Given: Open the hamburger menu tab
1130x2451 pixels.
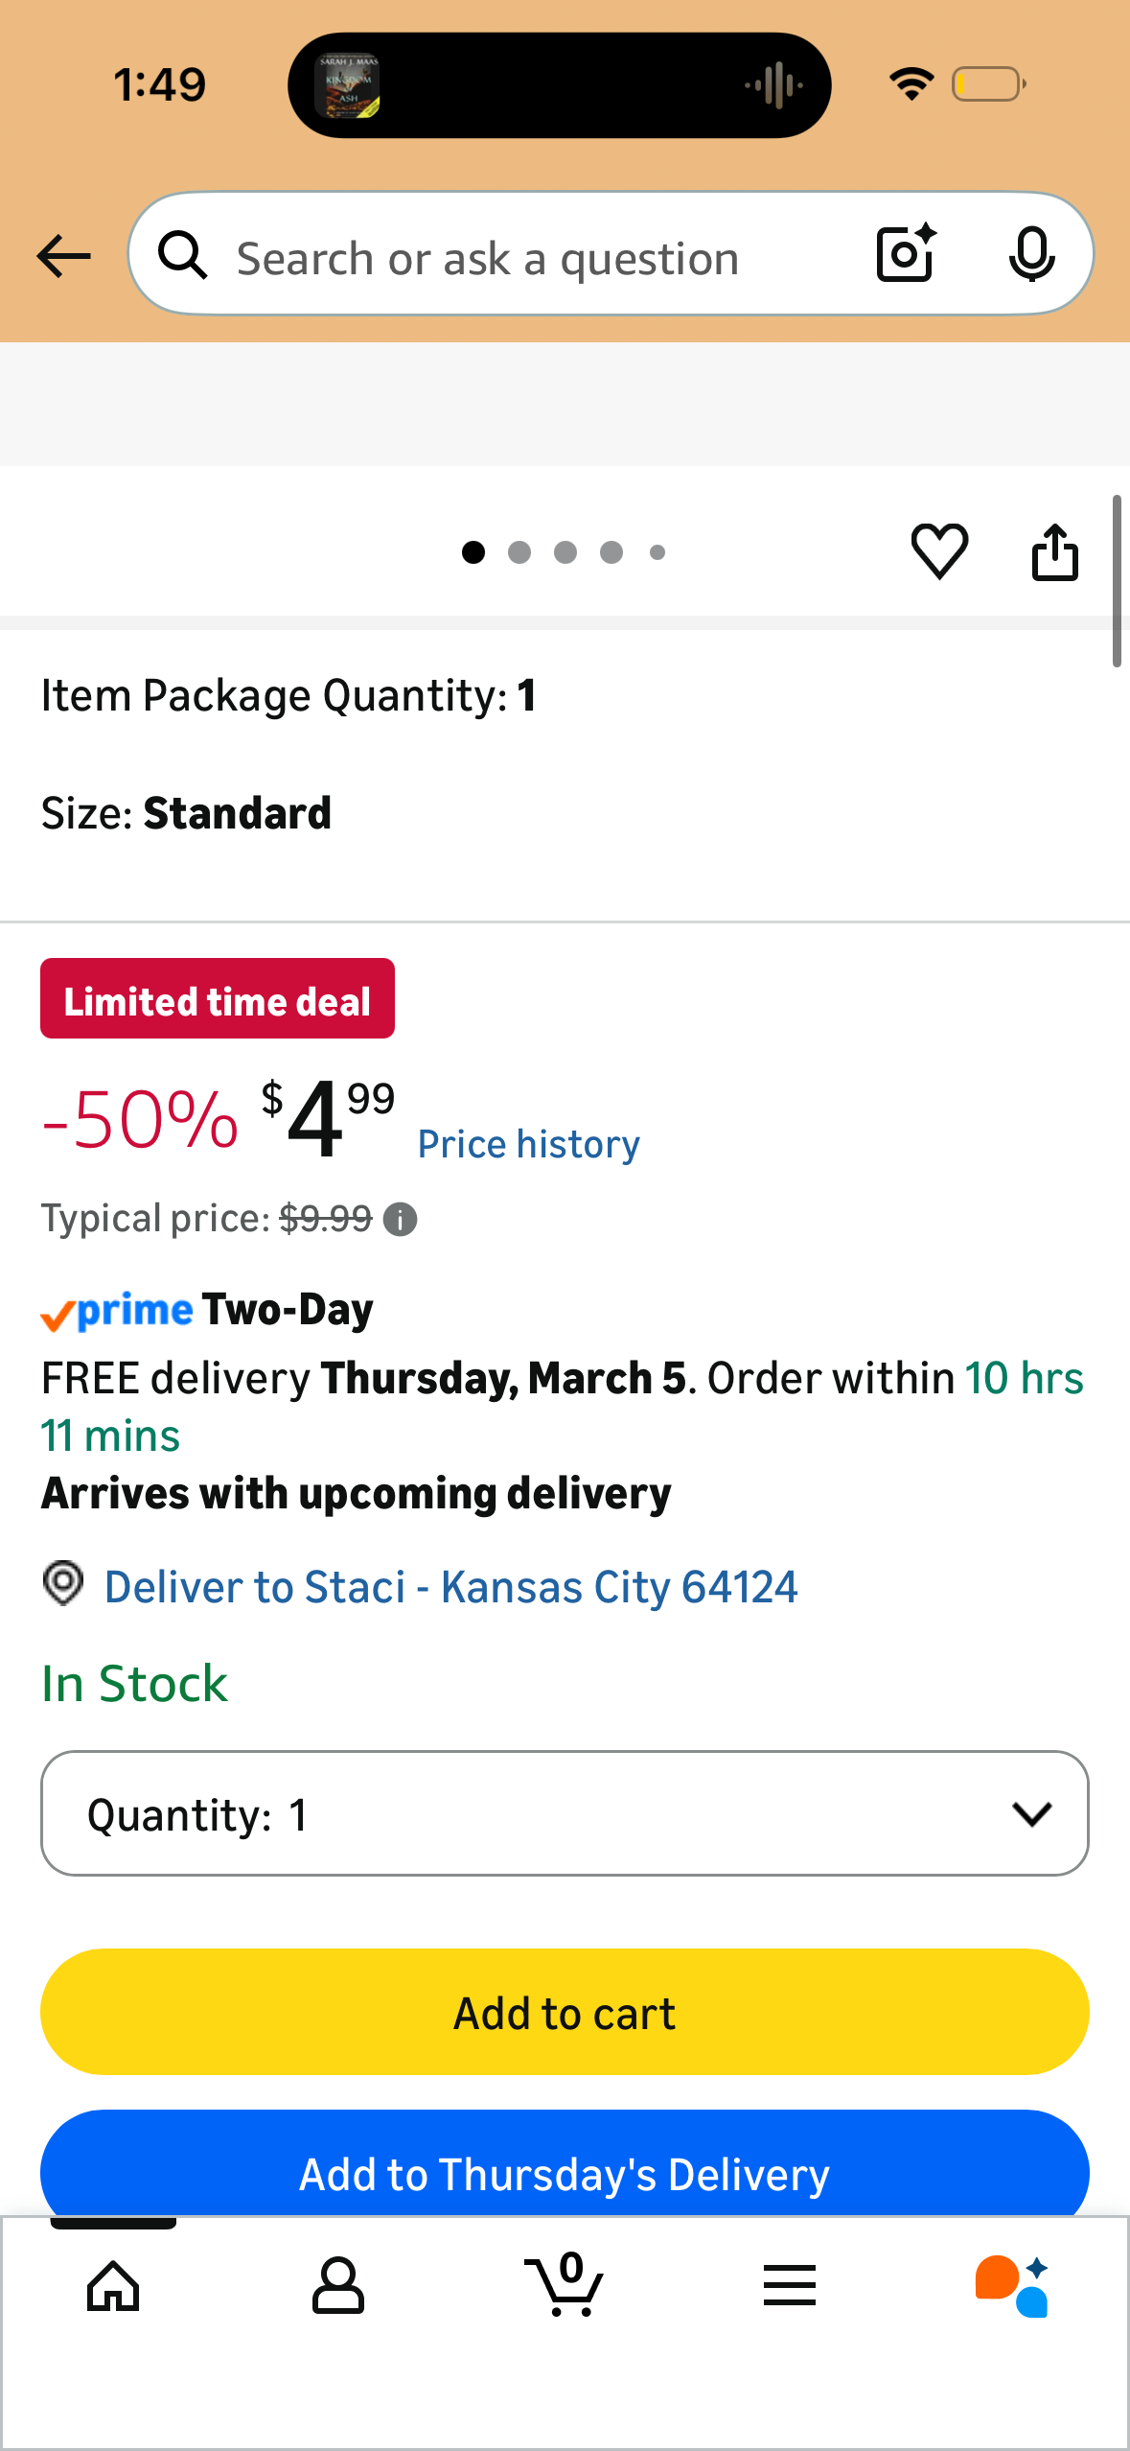Looking at the screenshot, I should click(790, 2286).
